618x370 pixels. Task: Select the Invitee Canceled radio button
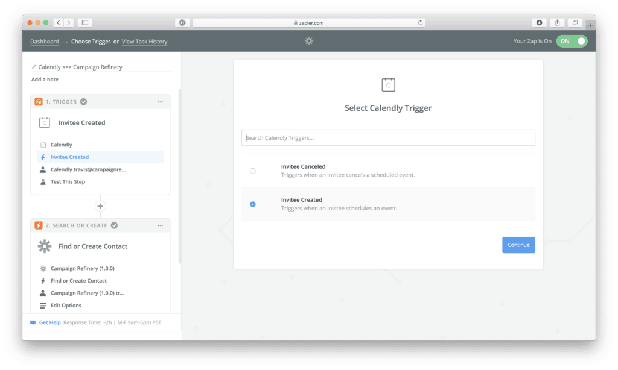tap(253, 171)
